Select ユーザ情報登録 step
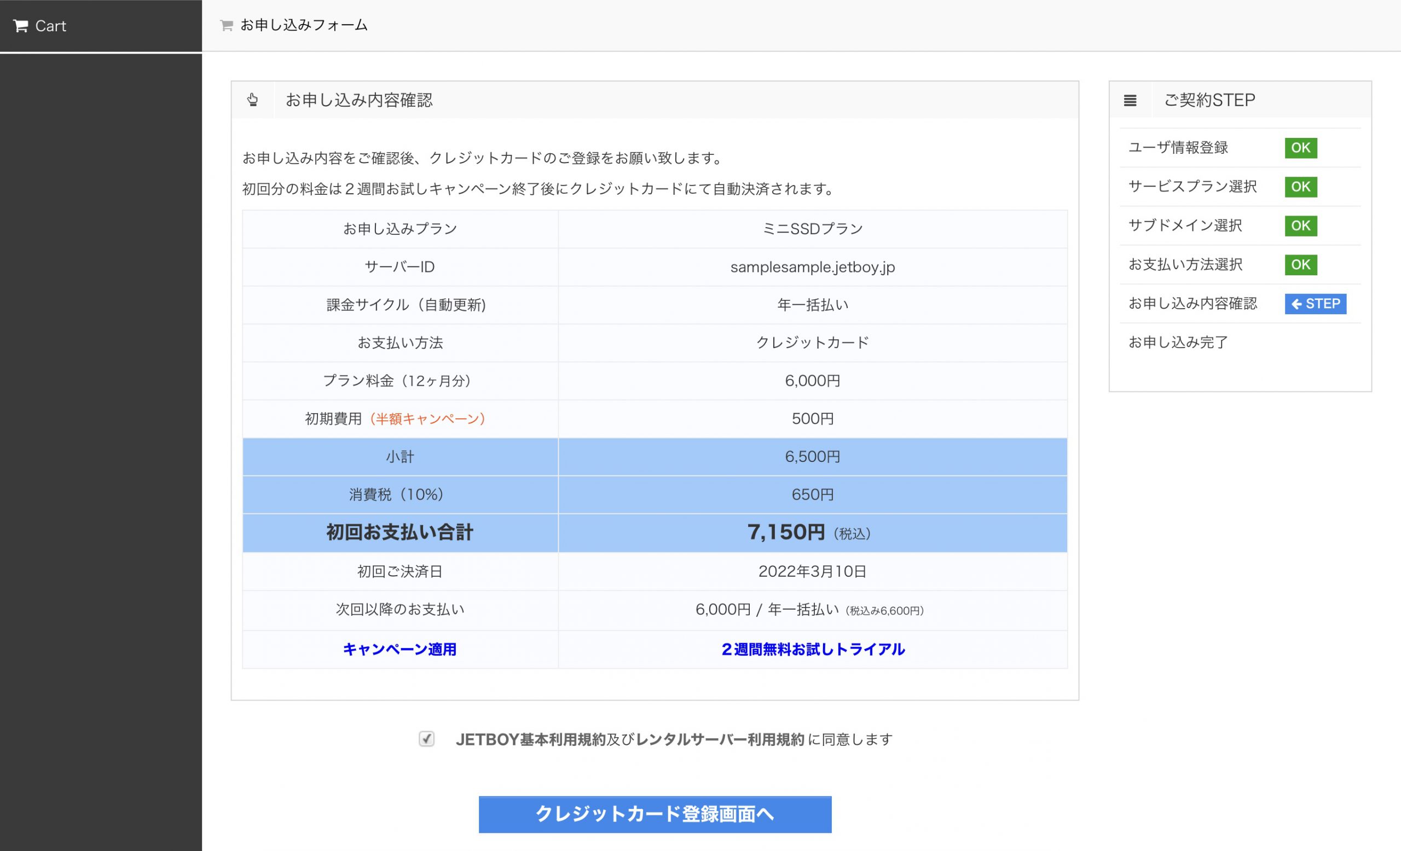 (1178, 148)
